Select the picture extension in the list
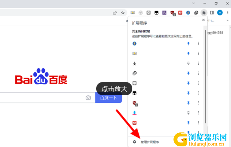 (x=135, y=53)
